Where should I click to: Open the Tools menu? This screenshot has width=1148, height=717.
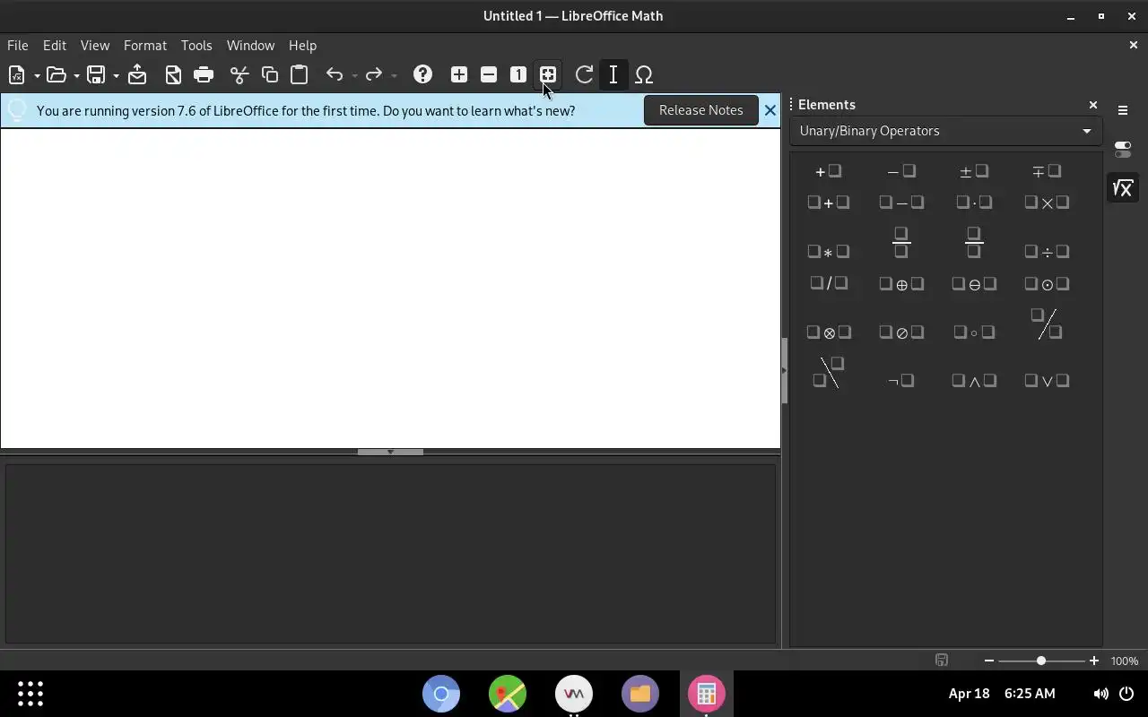coord(196,45)
